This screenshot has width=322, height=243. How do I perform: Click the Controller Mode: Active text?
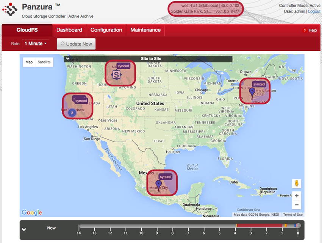coord(299,6)
